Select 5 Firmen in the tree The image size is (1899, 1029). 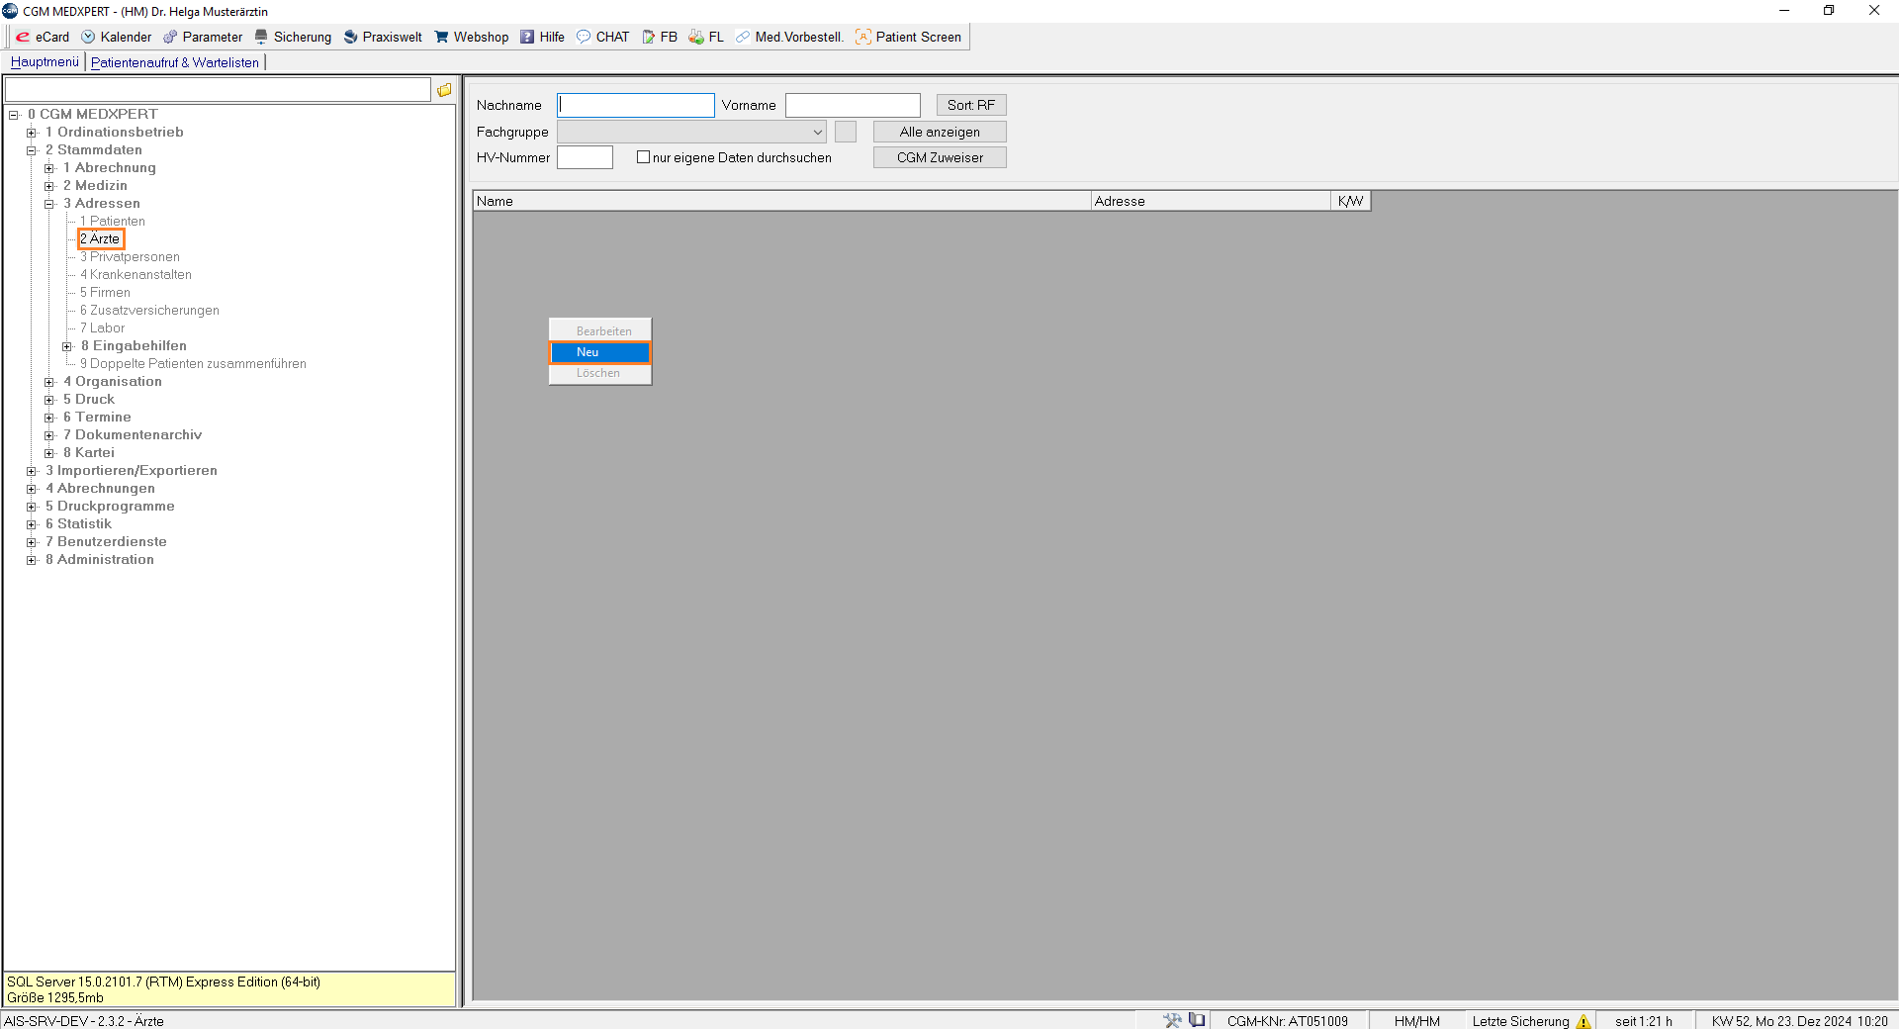pos(105,293)
